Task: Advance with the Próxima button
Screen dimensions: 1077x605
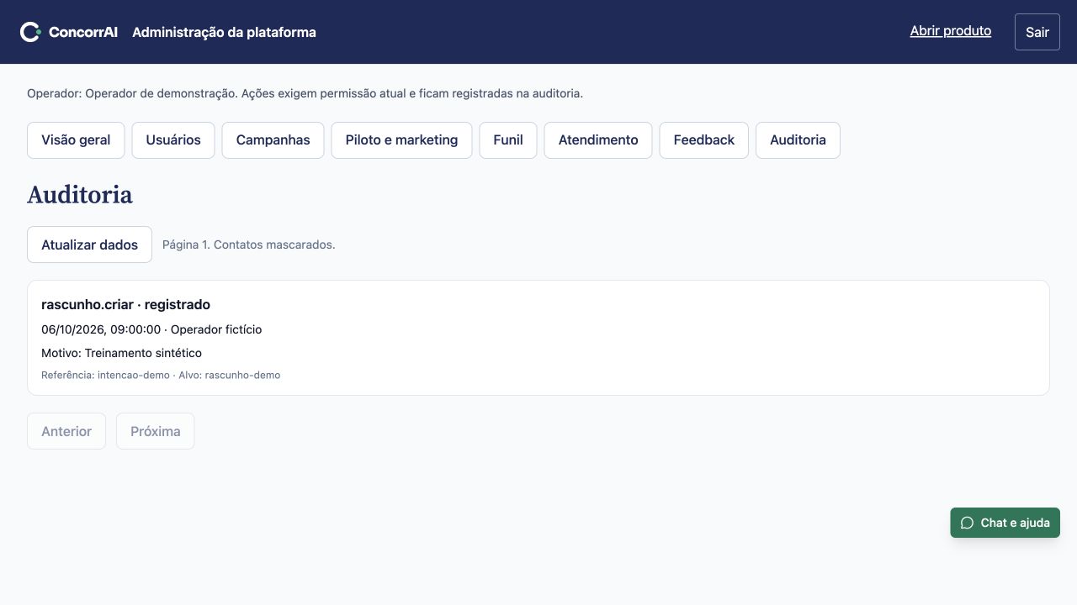Action: coord(156,431)
